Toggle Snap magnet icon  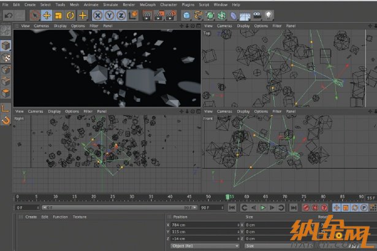click(6, 120)
